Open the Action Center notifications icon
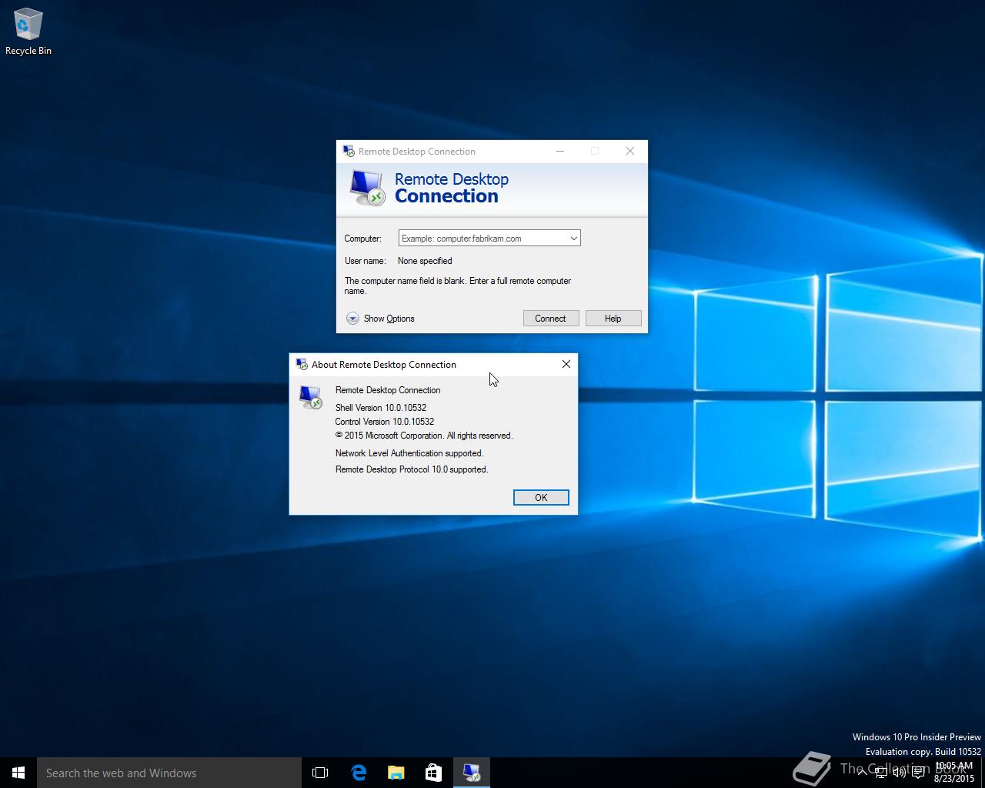Screen dimensions: 985x788 tap(918, 773)
